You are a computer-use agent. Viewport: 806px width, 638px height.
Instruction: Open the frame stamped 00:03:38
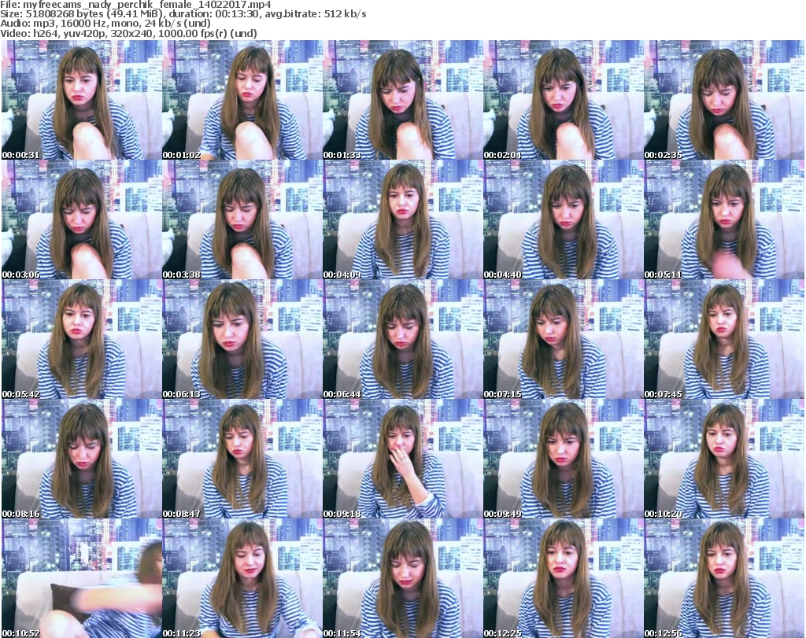coord(242,219)
